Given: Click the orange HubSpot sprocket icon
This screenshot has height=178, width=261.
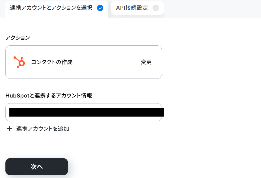Looking at the screenshot, I should pyautogui.click(x=19, y=62).
